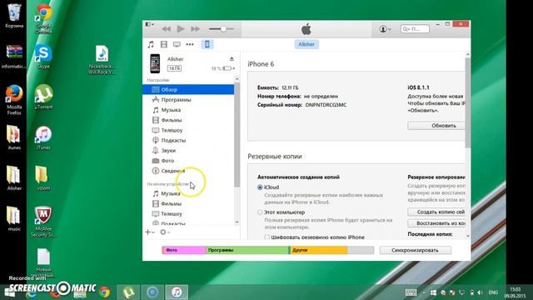
Task: Open the ENG language indicator
Action: pyautogui.click(x=493, y=292)
